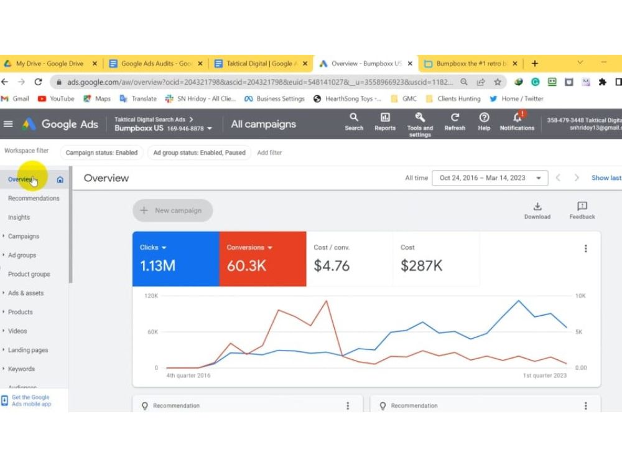Click the Download icon above the chart
622x467 pixels.
[537, 210]
